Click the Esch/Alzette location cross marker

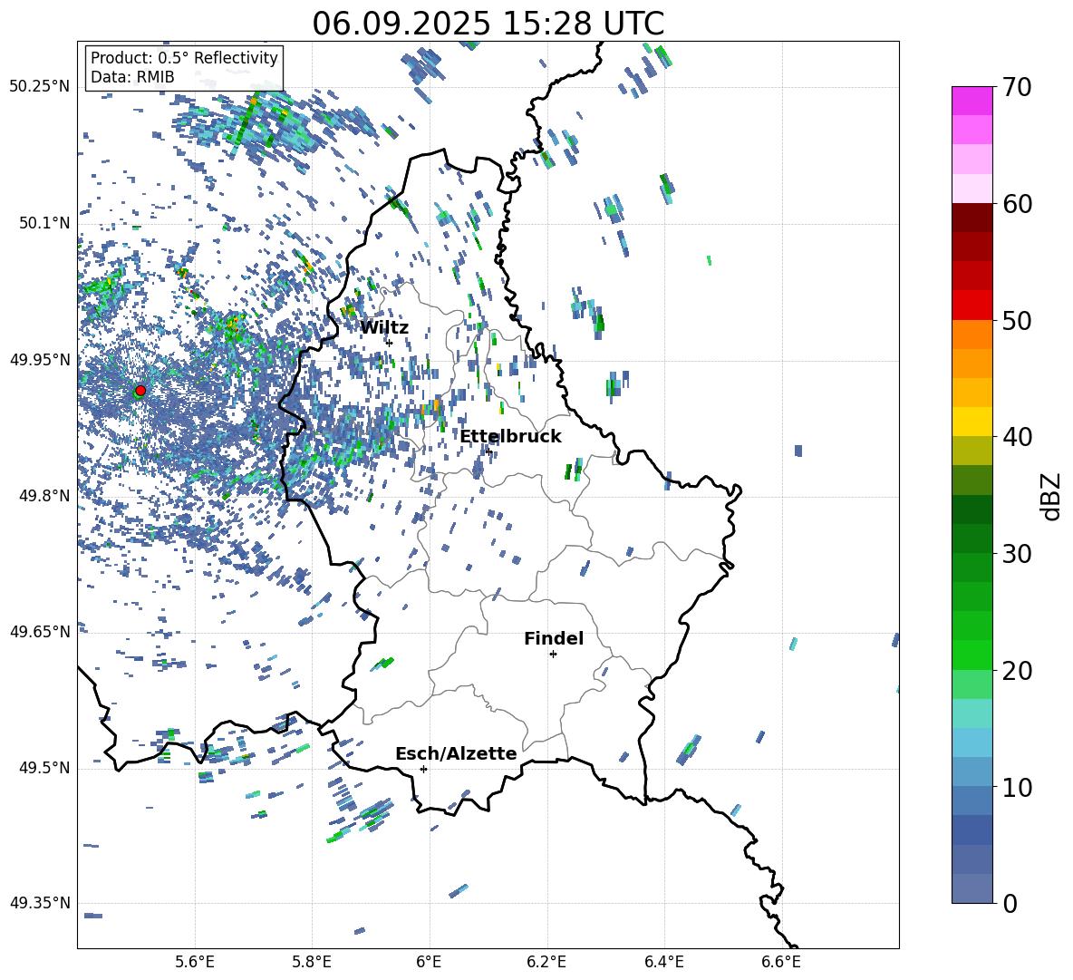(x=423, y=769)
